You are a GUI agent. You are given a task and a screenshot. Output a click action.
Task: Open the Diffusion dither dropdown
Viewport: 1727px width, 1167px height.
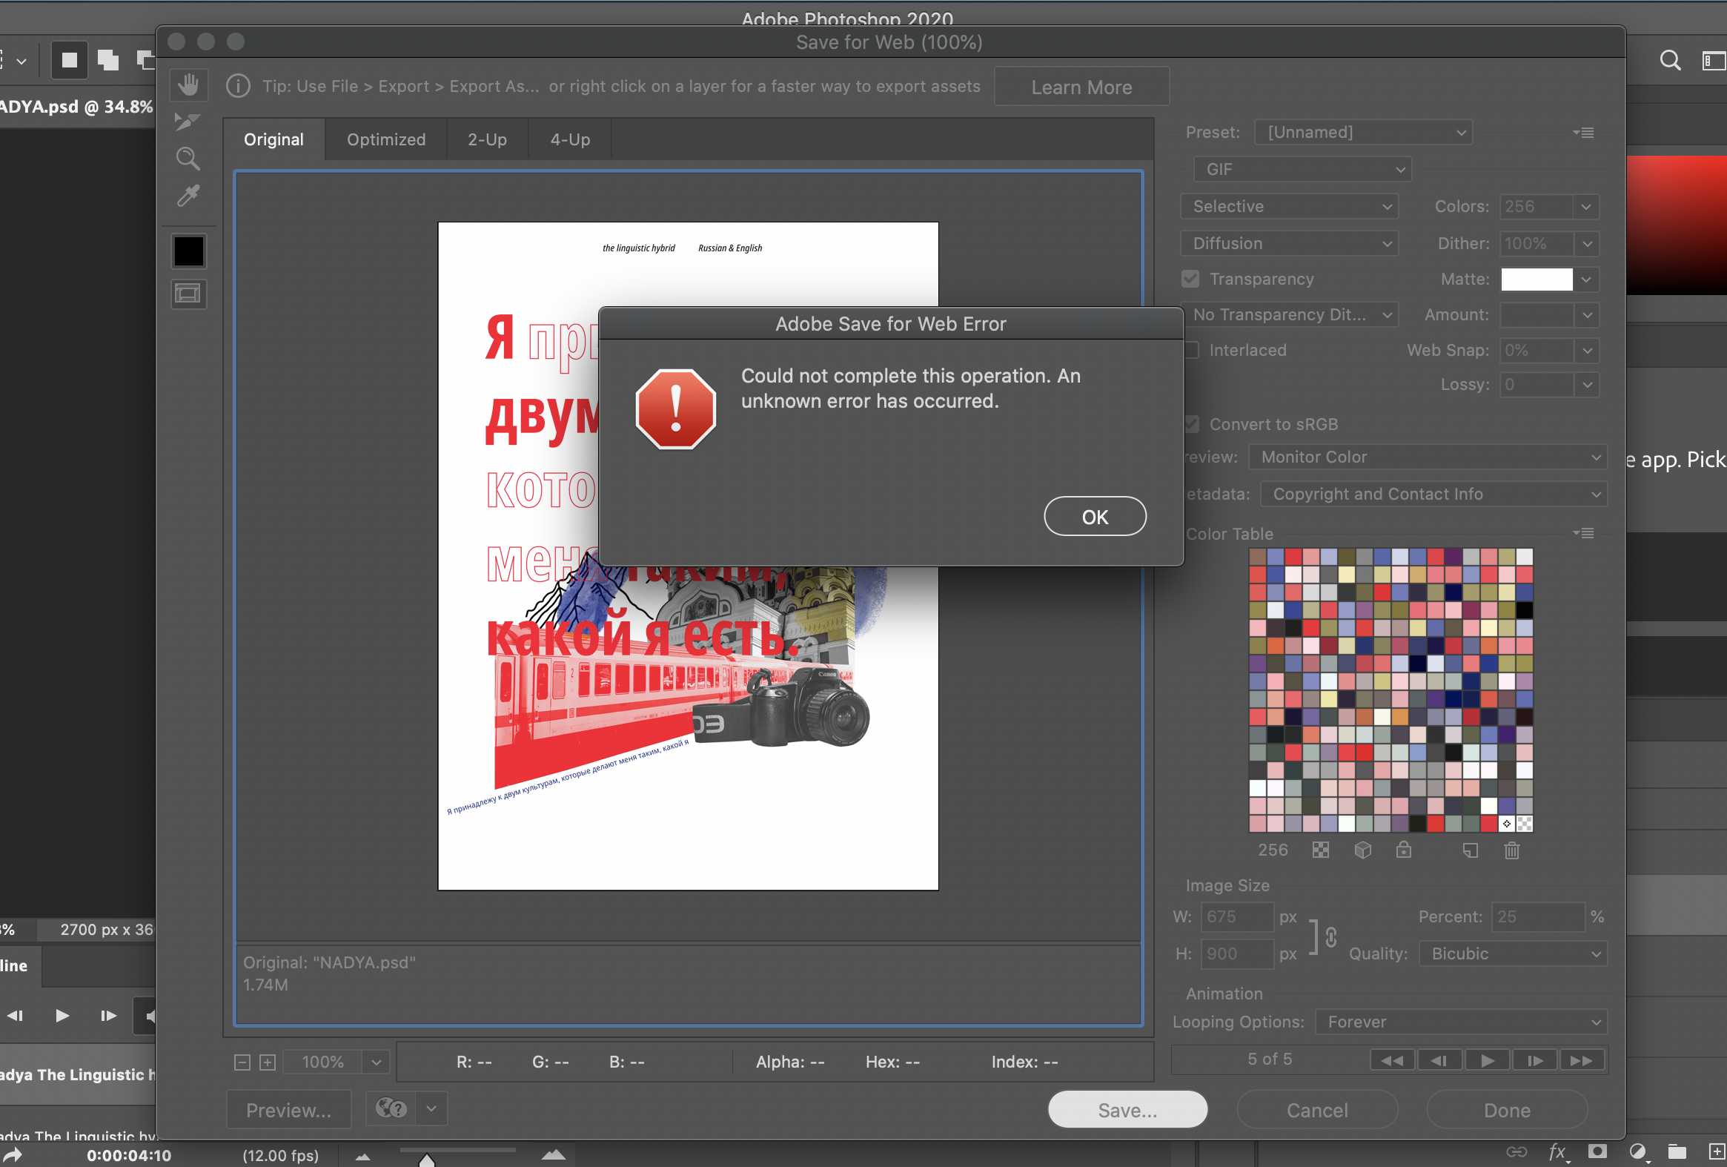coord(1288,243)
